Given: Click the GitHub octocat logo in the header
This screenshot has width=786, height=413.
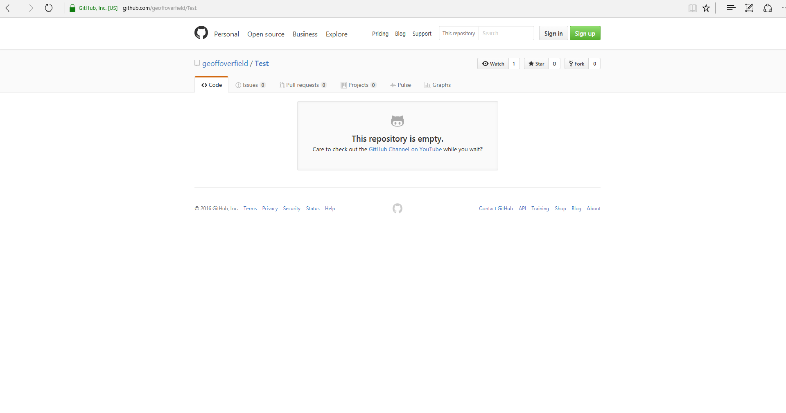Looking at the screenshot, I should point(201,33).
